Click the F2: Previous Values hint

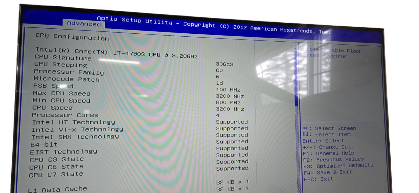pyautogui.click(x=334, y=159)
